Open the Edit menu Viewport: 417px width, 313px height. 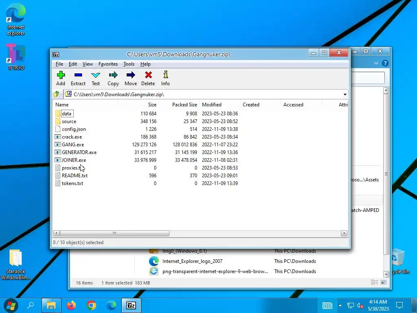point(72,64)
